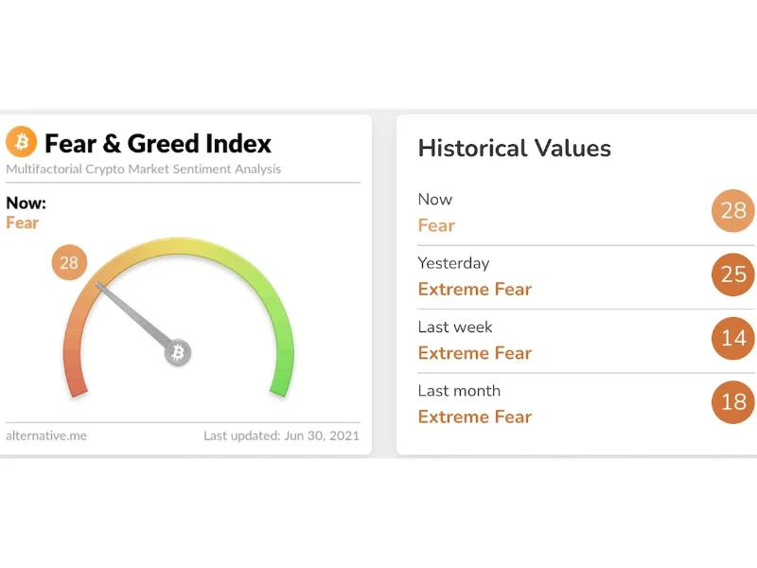Click the Yesterday value circle 25
757x568 pixels.
click(x=733, y=275)
